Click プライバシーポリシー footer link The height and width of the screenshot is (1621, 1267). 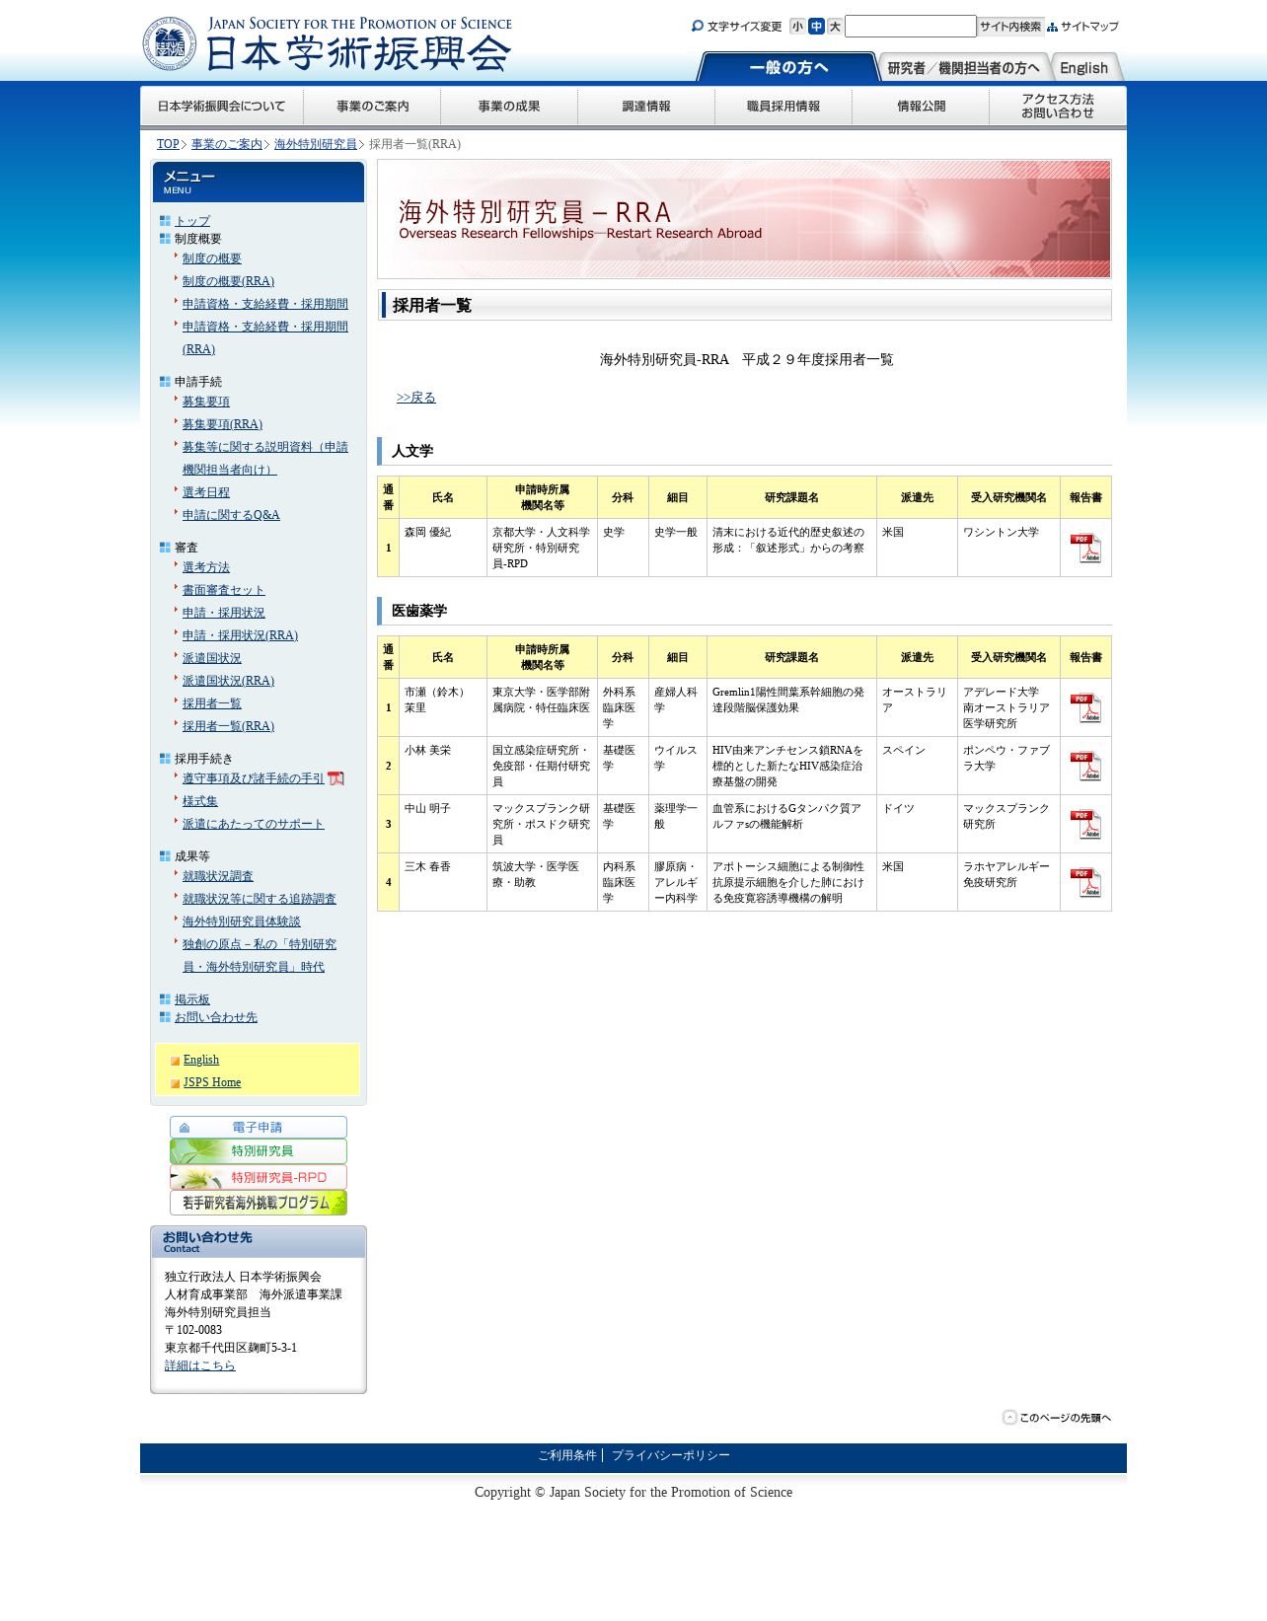pos(671,1455)
